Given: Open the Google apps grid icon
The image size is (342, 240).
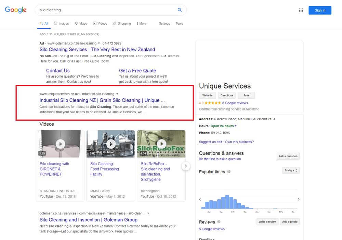Looking at the screenshot, I should [x=301, y=10].
